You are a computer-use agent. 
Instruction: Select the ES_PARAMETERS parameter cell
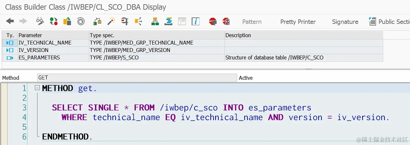click(x=53, y=58)
